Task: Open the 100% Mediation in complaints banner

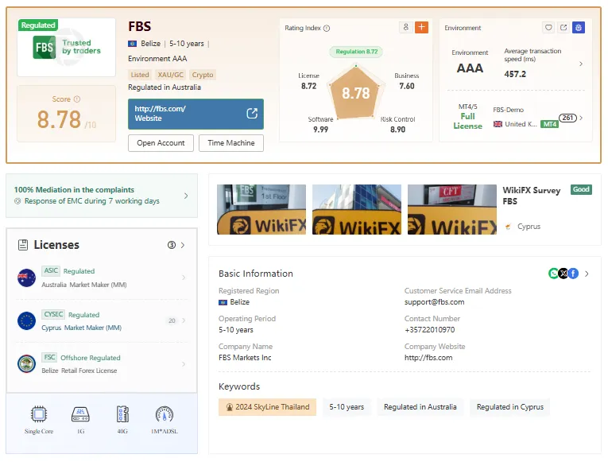Action: (x=102, y=196)
